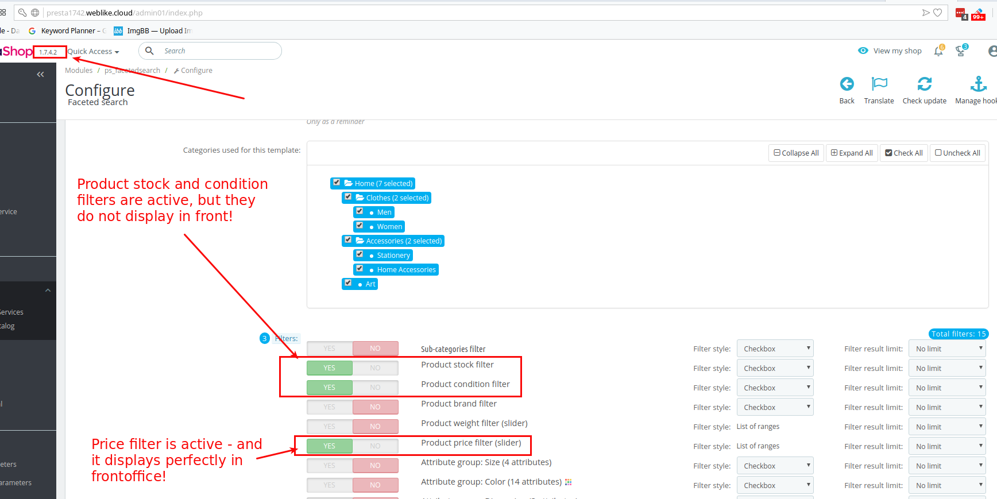997x499 pixels.
Task: Click the Check All button
Action: coord(904,153)
